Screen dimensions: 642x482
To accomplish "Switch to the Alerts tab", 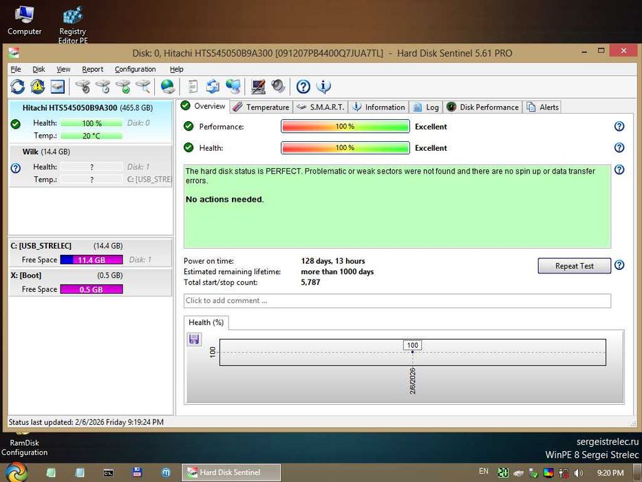I will click(542, 107).
